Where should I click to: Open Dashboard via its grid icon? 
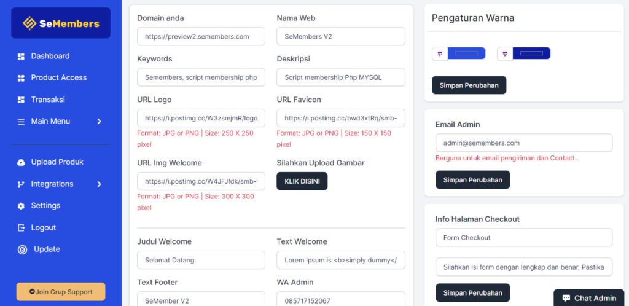(21, 57)
